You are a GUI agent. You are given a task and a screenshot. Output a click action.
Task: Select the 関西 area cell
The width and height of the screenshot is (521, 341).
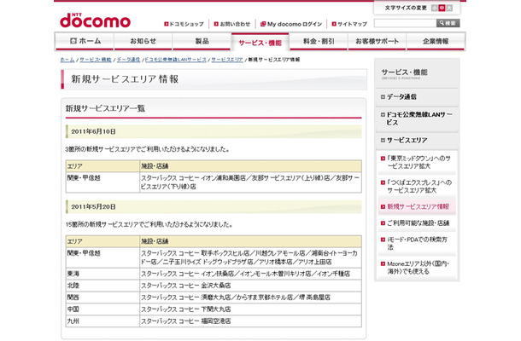[x=102, y=298]
